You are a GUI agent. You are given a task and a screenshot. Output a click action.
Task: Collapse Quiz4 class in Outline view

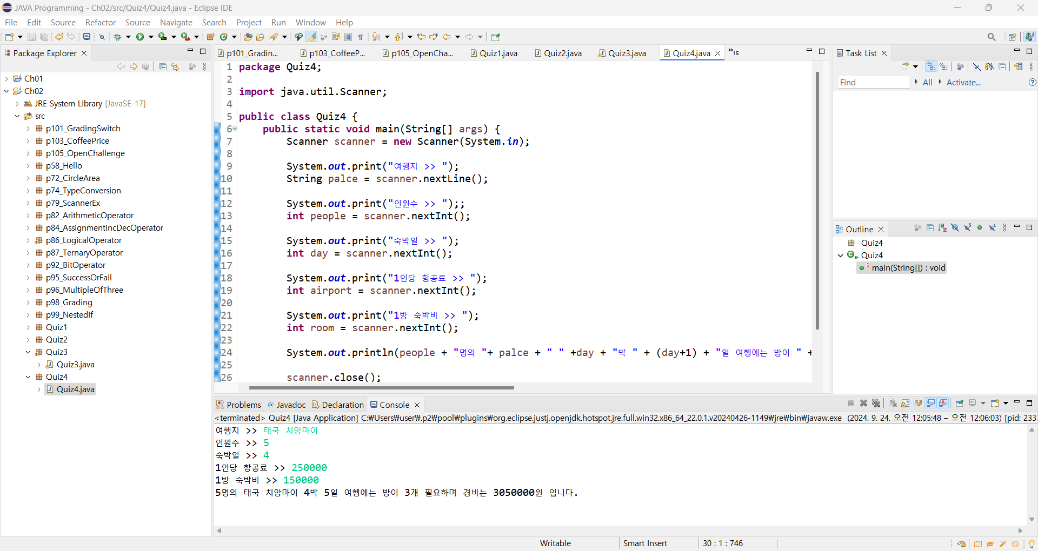841,256
